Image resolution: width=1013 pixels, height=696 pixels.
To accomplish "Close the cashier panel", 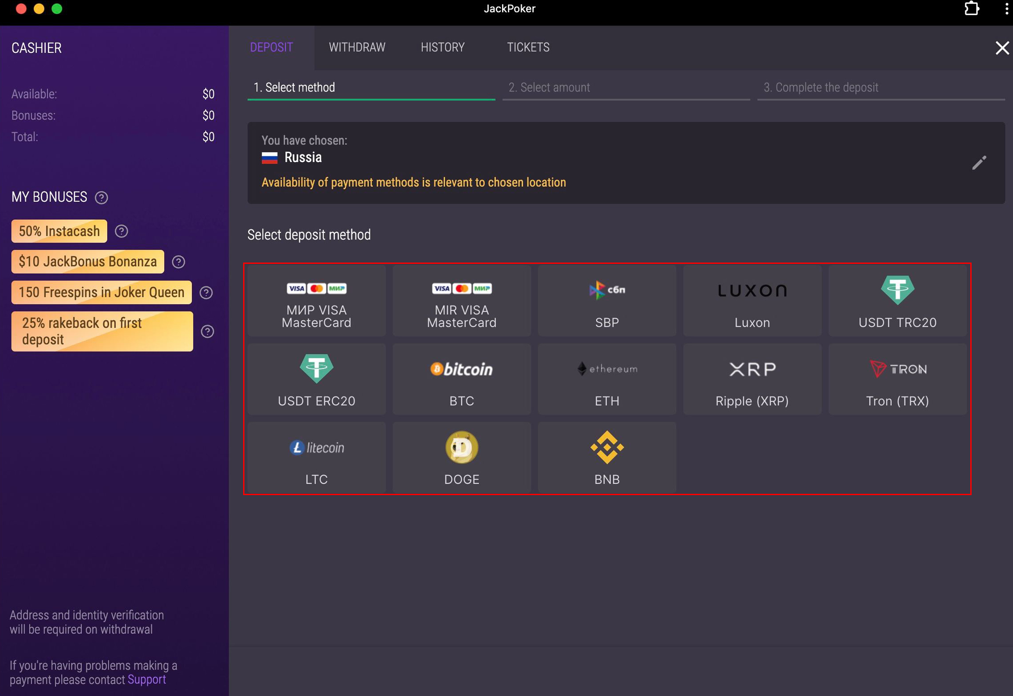I will (x=1002, y=48).
